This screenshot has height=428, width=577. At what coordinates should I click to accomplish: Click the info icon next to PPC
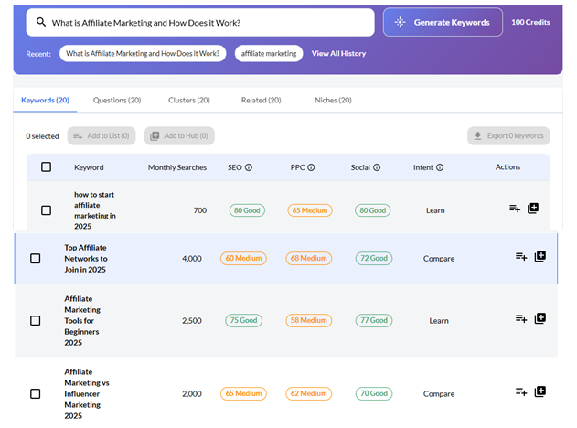[311, 167]
